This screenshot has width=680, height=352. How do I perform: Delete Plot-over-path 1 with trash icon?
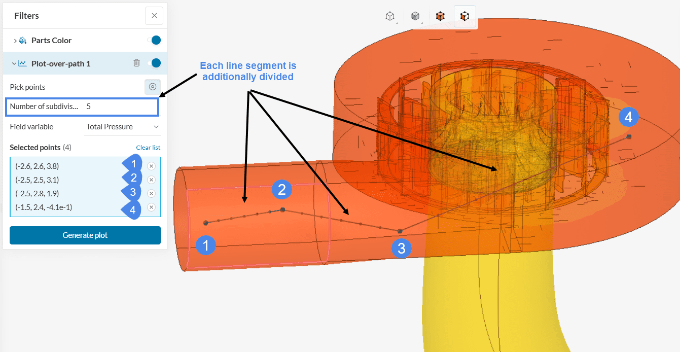tap(136, 63)
